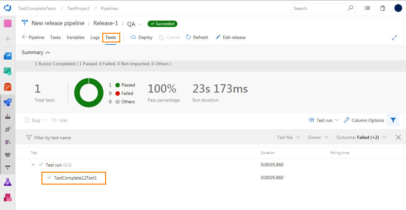This screenshot has height=210, width=406.
Task: Go back to Pipeline view
Action: 33,37
